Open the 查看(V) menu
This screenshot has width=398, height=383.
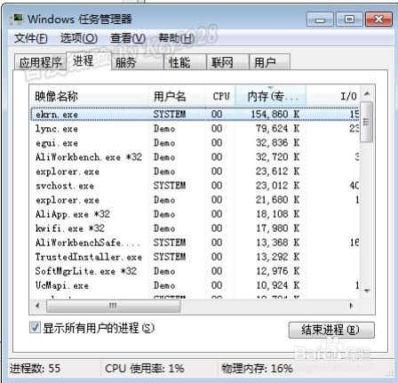128,38
